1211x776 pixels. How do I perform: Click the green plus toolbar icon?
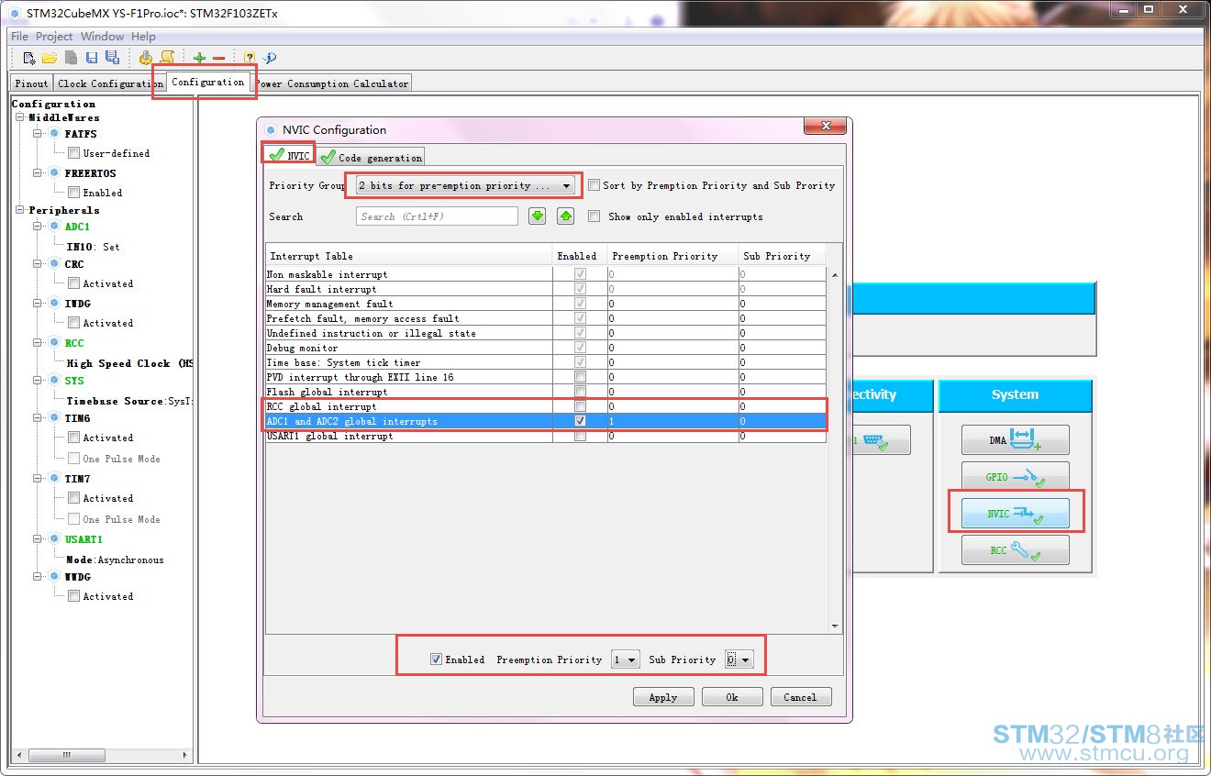(x=199, y=58)
